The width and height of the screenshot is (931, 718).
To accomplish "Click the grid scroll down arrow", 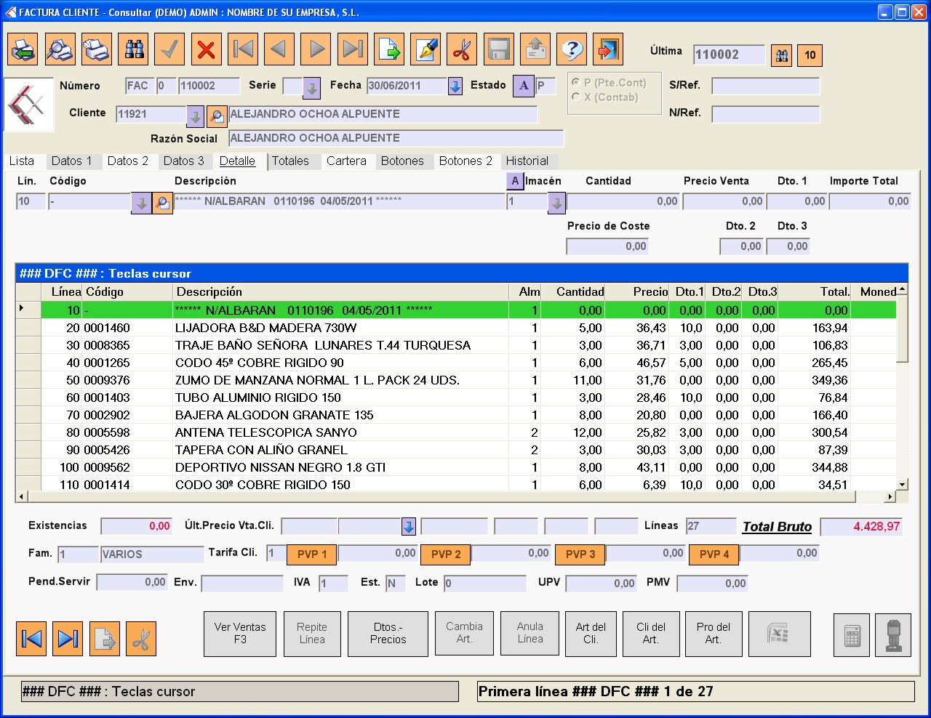I will [x=903, y=485].
